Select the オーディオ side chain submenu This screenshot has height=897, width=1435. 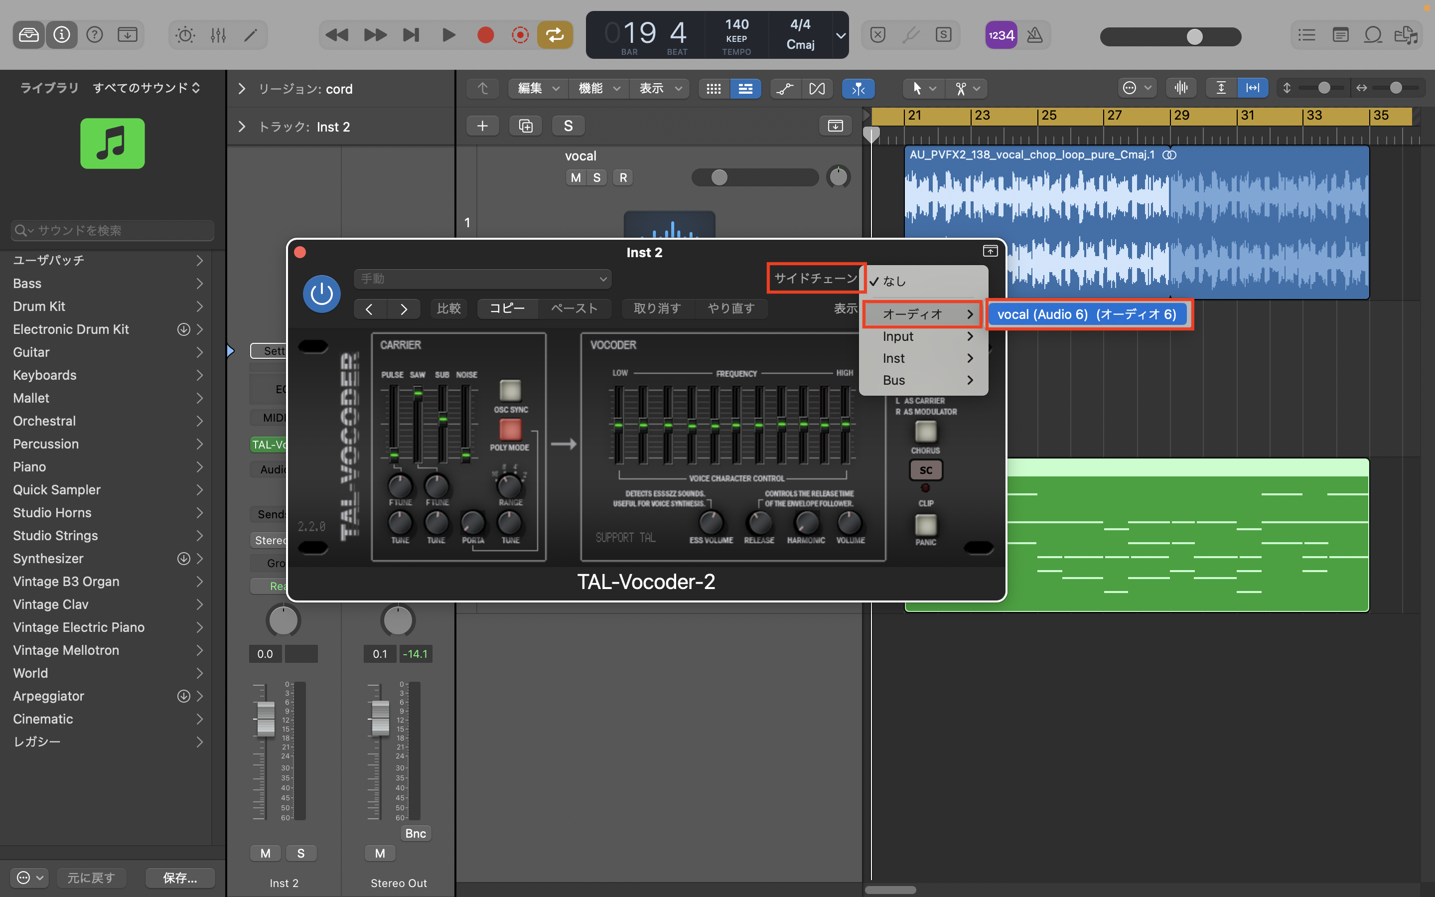pyautogui.click(x=923, y=314)
